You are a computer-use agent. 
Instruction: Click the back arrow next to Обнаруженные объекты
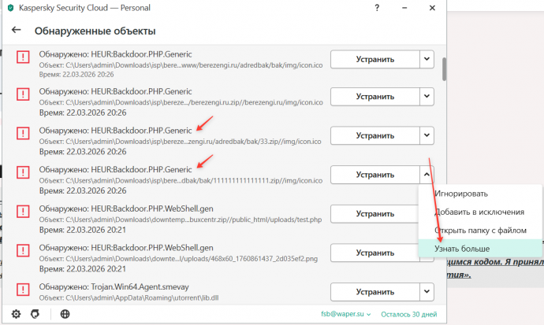coord(17,31)
